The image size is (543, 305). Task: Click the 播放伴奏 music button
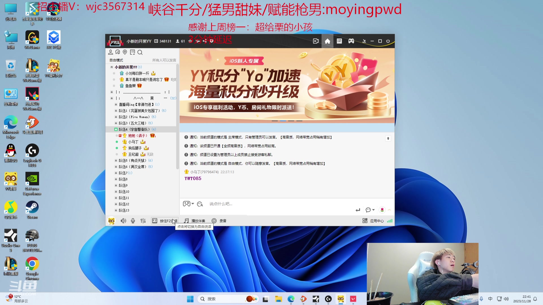point(195,221)
